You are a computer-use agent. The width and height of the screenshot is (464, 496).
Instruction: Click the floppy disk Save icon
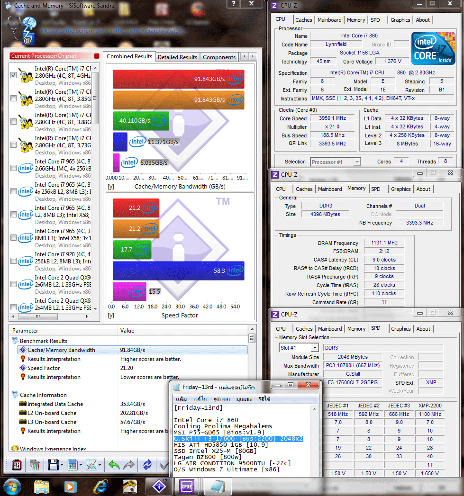[x=53, y=465]
